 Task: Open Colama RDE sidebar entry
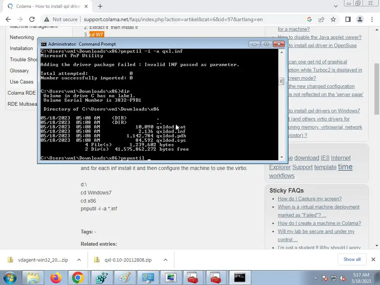pyautogui.click(x=22, y=93)
